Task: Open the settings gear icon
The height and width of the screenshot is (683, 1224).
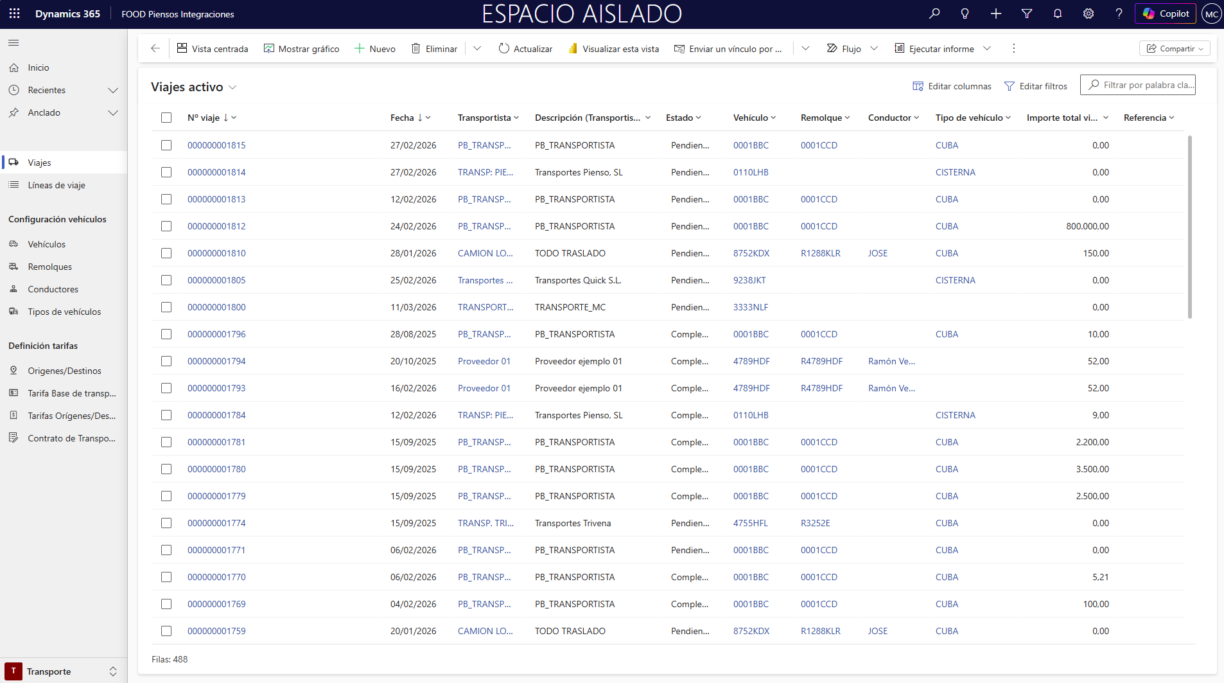Action: [1088, 13]
